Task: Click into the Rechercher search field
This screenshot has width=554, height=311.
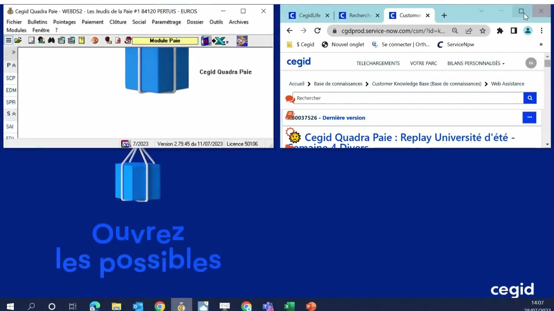Action: pyautogui.click(x=408, y=98)
